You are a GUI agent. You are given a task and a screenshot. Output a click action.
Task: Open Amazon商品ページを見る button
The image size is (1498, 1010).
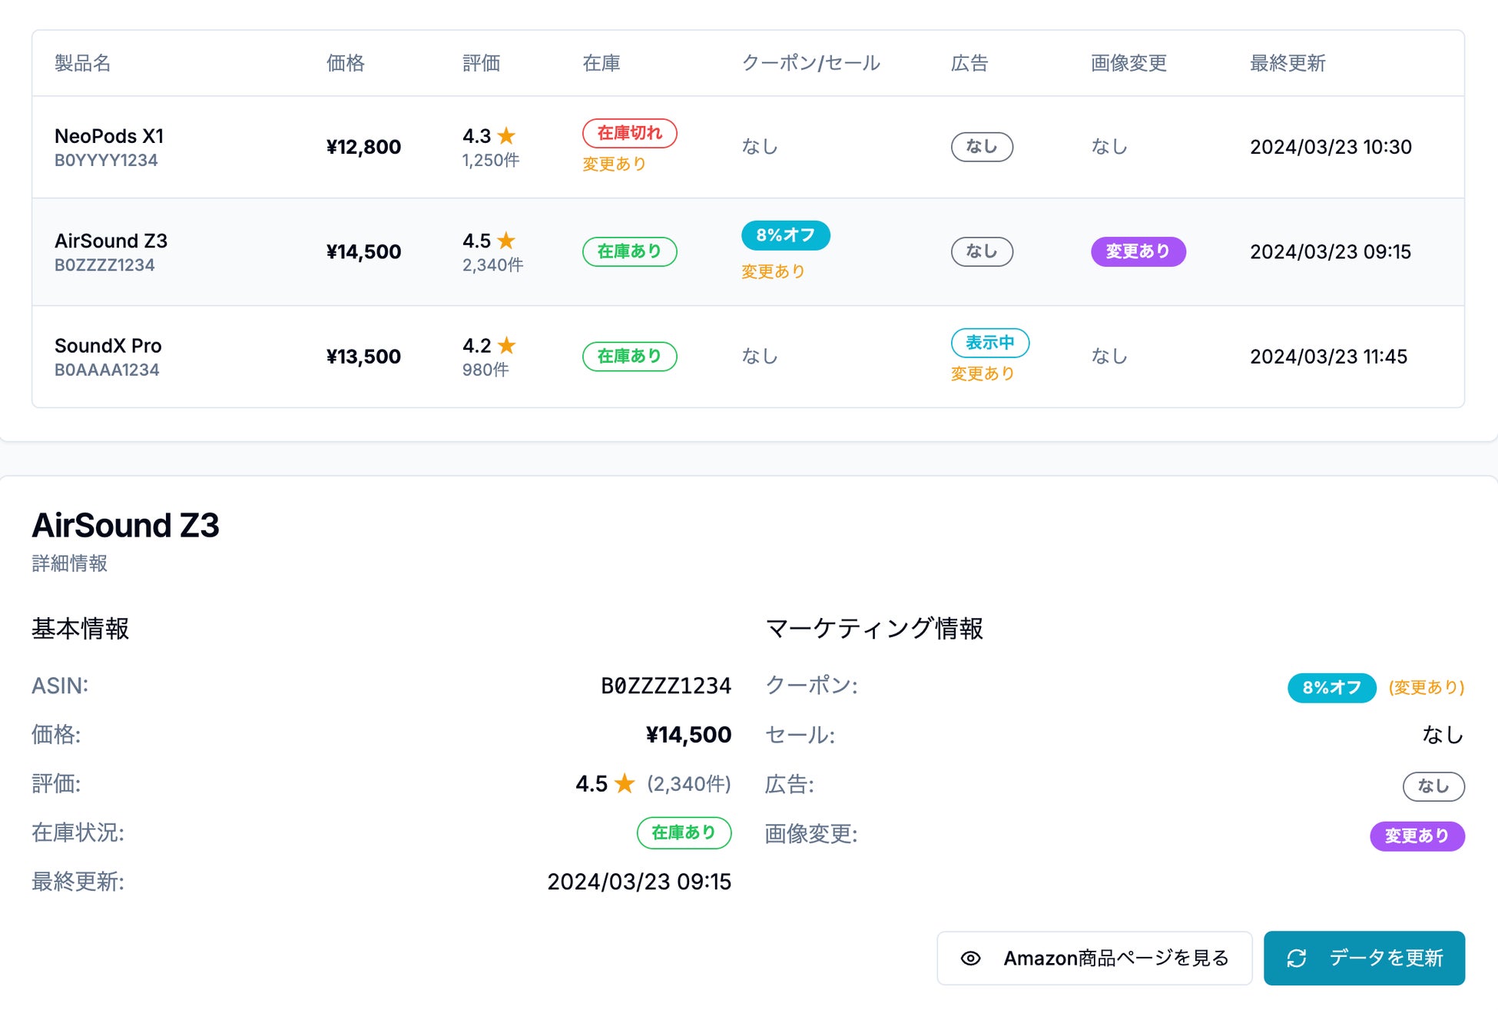click(x=1094, y=958)
